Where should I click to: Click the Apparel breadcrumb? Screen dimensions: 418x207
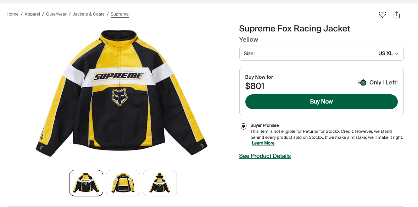point(32,14)
